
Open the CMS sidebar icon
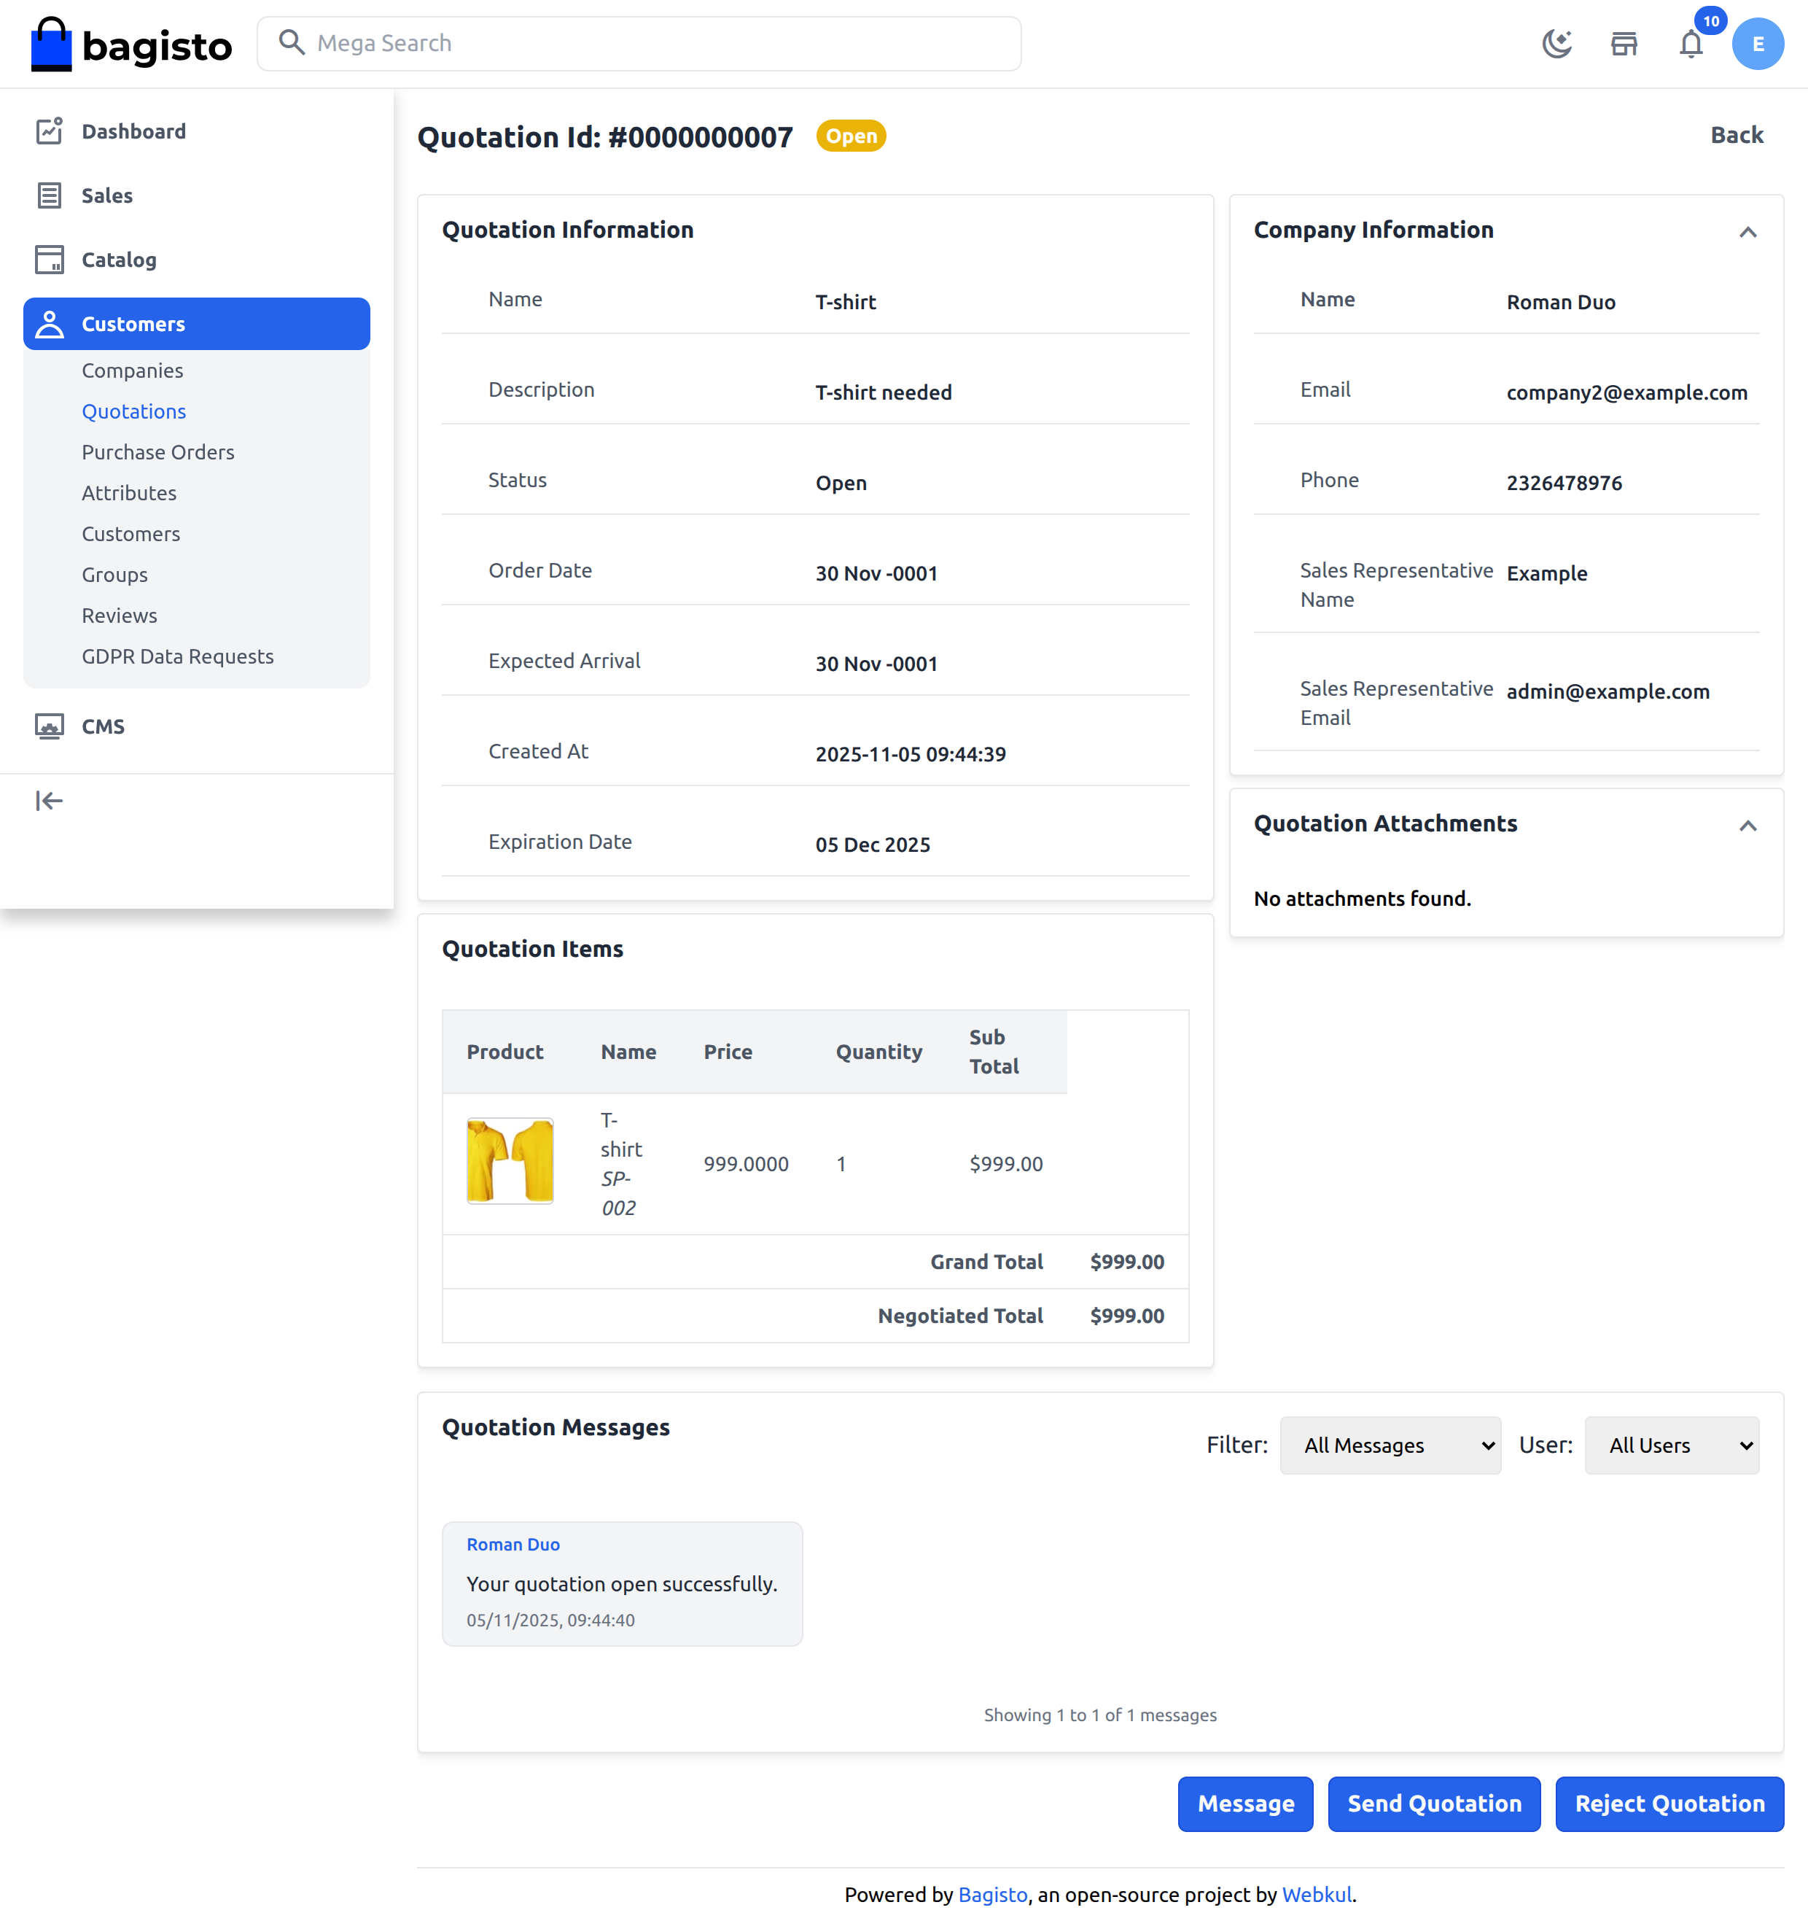coord(51,726)
